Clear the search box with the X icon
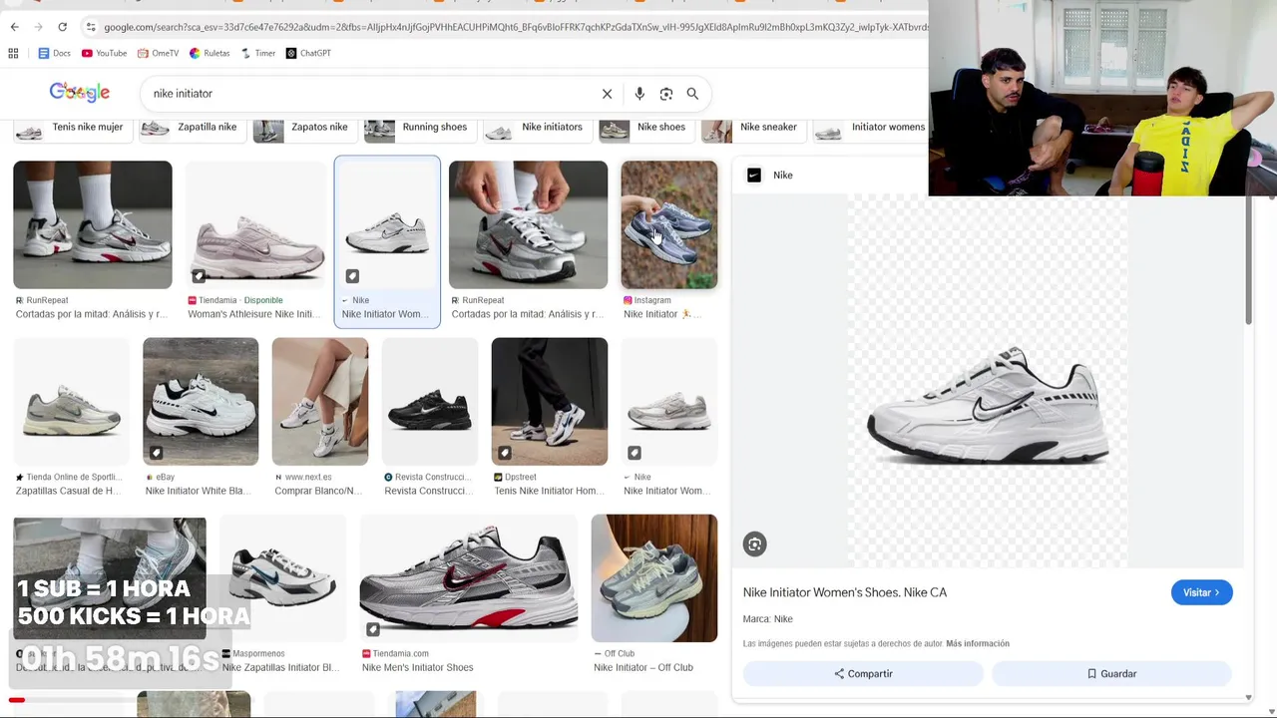The width and height of the screenshot is (1277, 718). 607,94
